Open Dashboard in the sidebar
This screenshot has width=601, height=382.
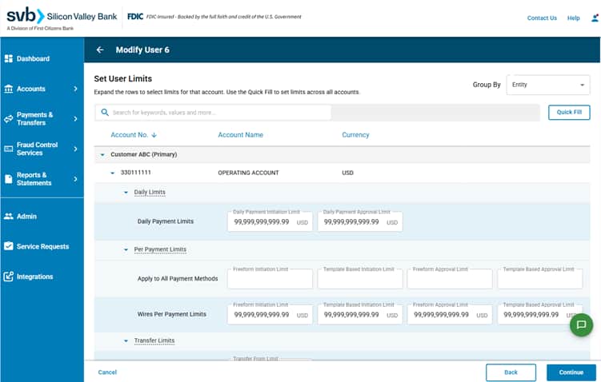(x=33, y=58)
